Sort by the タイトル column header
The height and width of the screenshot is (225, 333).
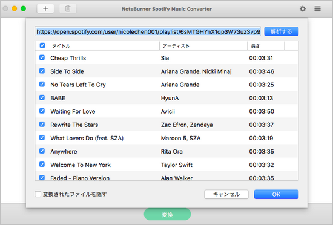(x=61, y=46)
